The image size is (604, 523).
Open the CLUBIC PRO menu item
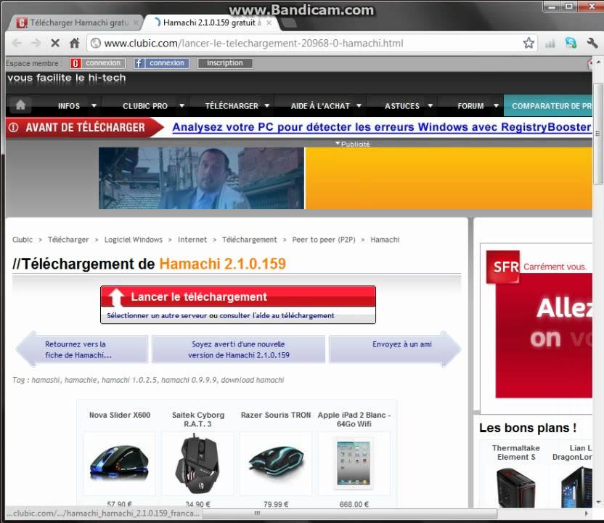(x=145, y=106)
